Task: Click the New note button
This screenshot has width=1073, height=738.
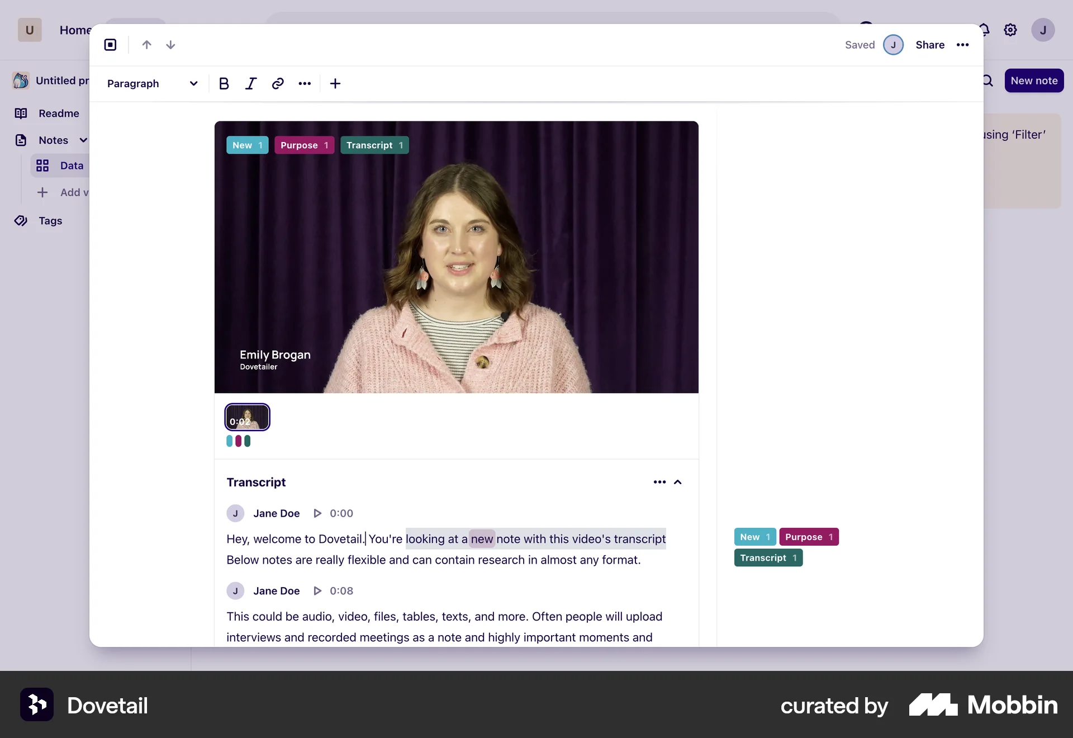Action: click(x=1033, y=80)
